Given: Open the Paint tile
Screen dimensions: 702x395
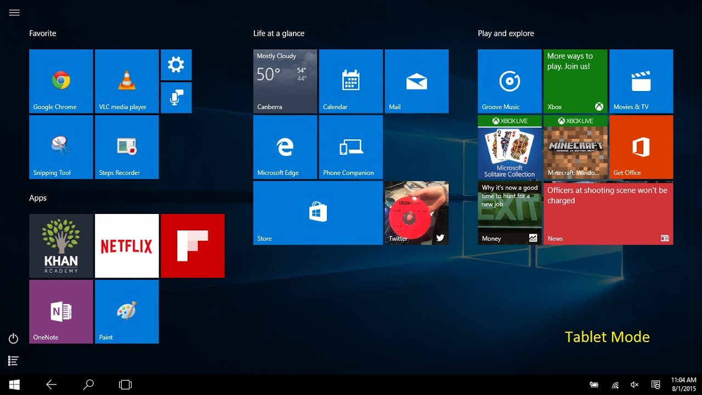Looking at the screenshot, I should (127, 312).
